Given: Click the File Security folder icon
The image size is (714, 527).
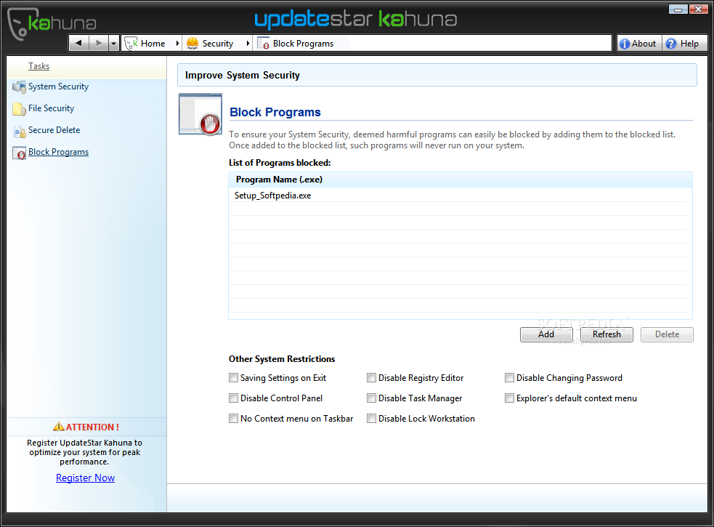Looking at the screenshot, I should click(x=19, y=110).
